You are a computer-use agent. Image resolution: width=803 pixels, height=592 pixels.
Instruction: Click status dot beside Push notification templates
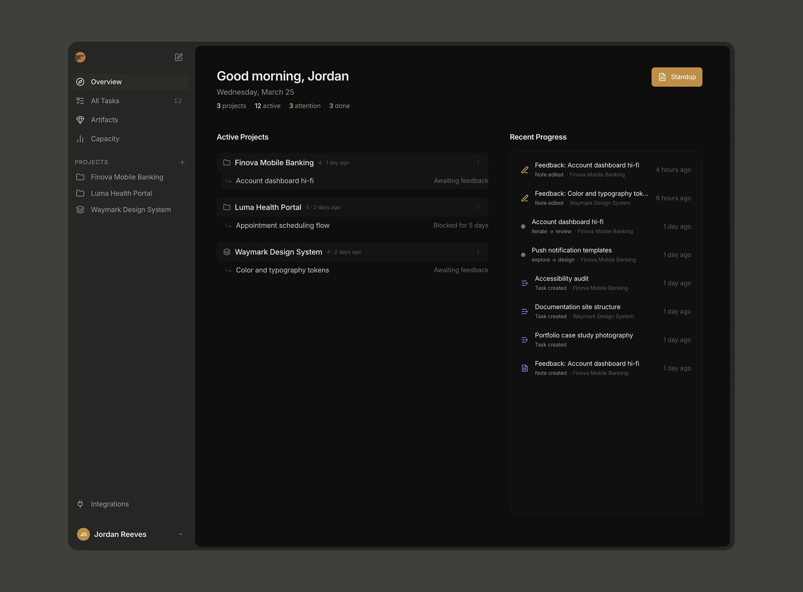523,255
